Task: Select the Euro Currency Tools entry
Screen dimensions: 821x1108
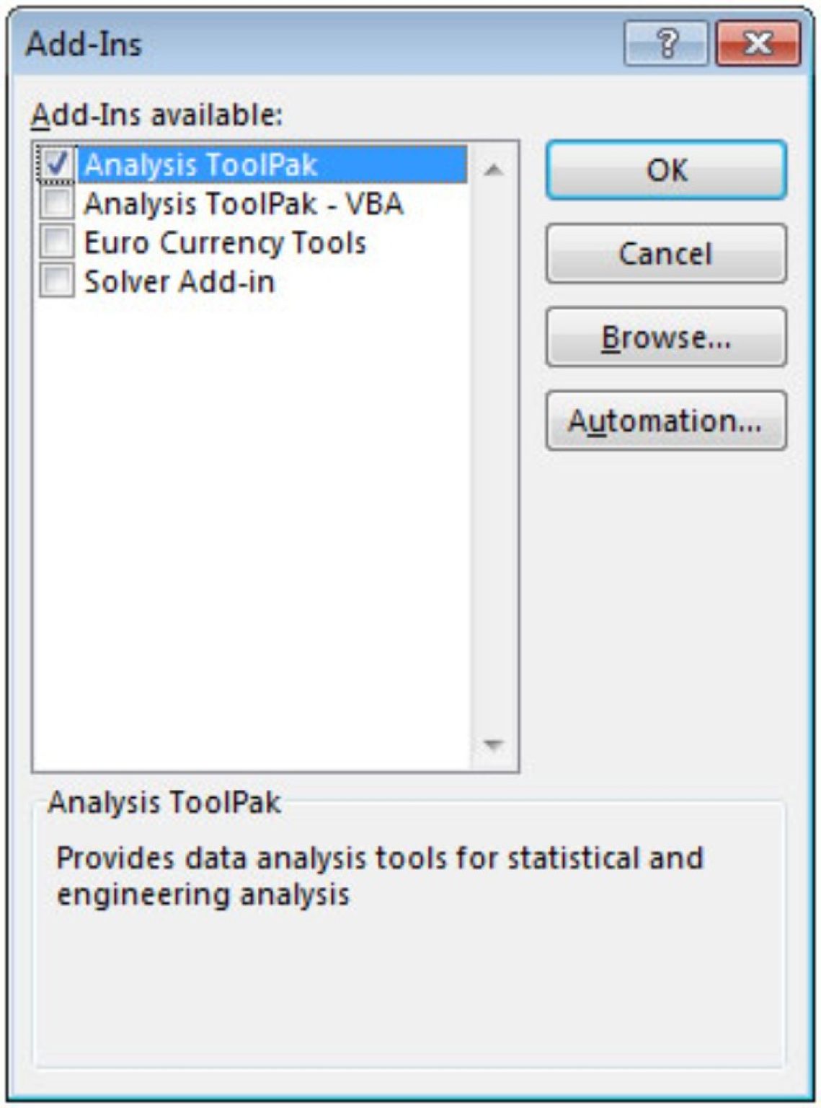Action: 226,243
